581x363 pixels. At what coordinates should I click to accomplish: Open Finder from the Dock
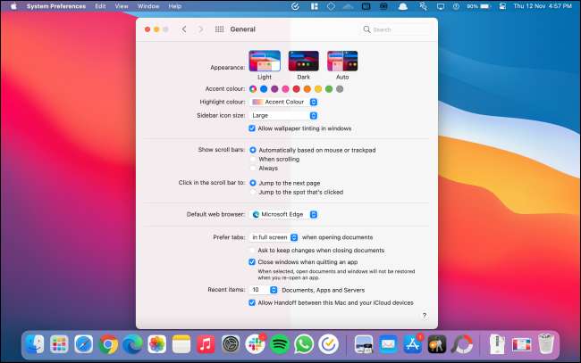36,343
